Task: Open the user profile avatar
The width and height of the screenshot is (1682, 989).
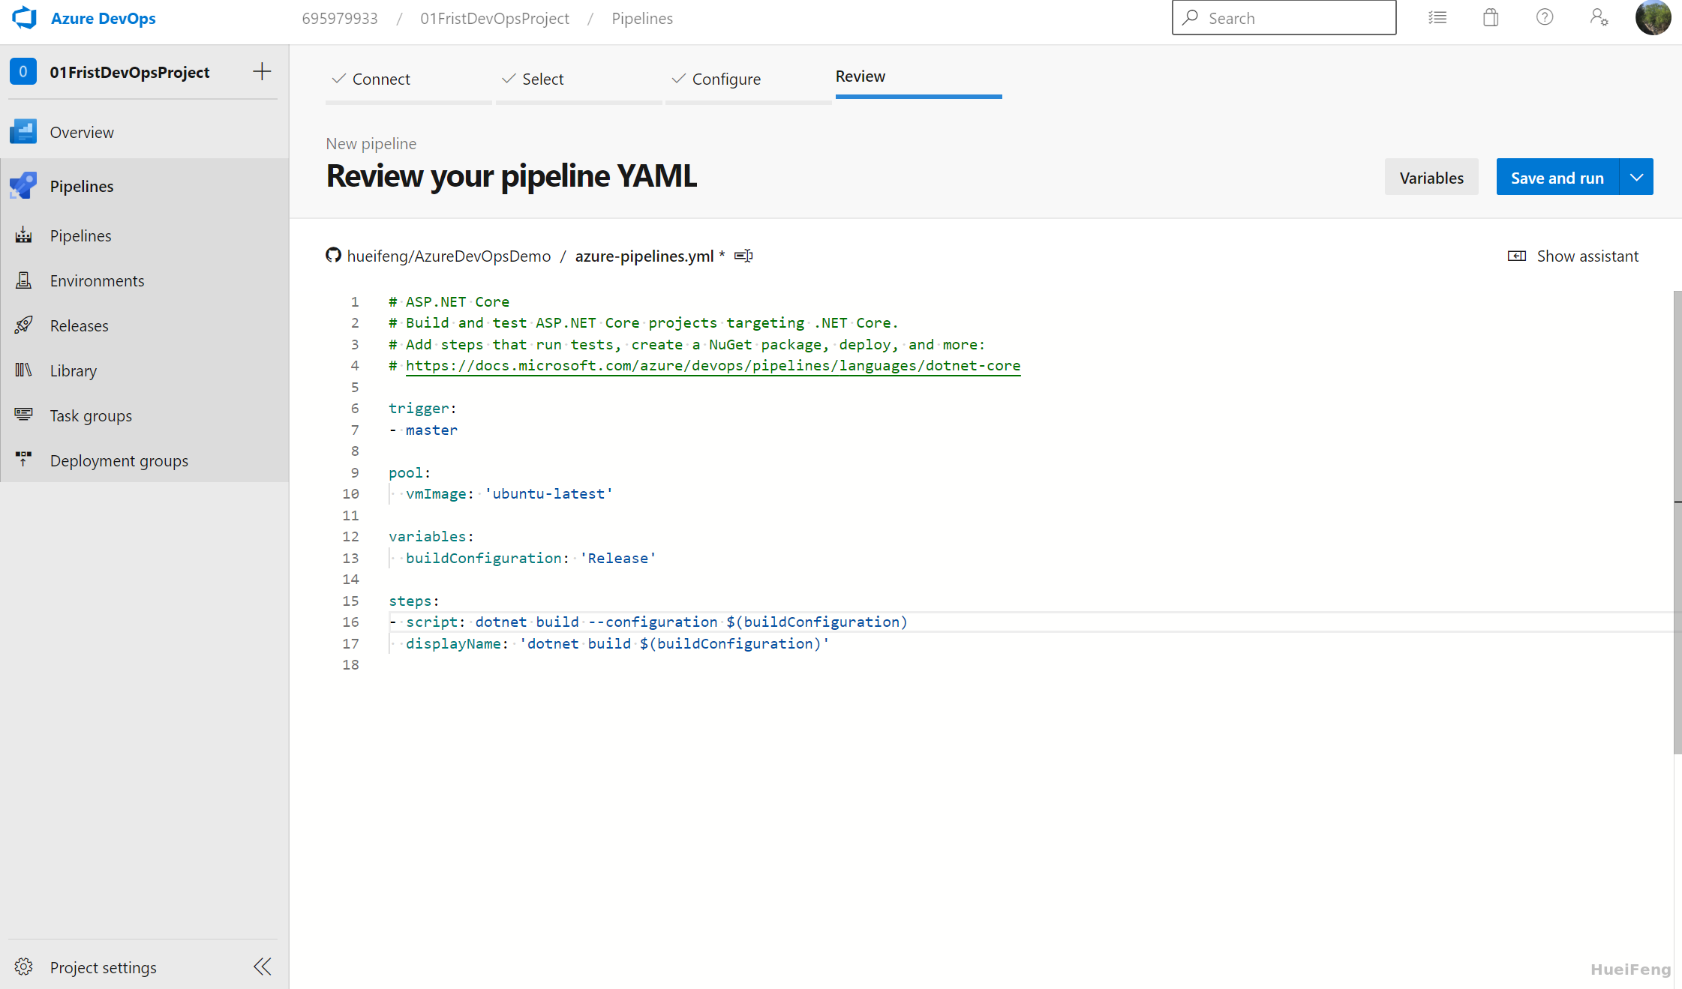Action: tap(1653, 17)
